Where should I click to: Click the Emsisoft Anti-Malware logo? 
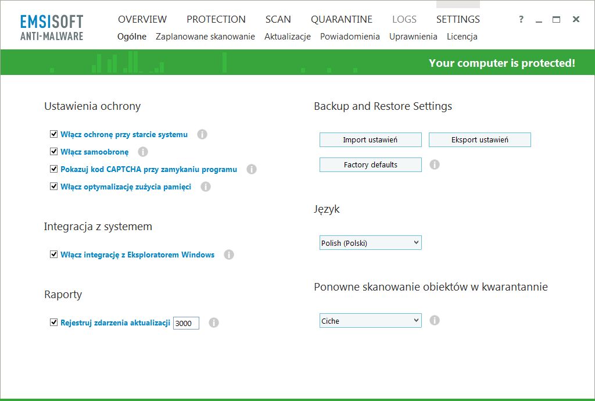[52, 28]
